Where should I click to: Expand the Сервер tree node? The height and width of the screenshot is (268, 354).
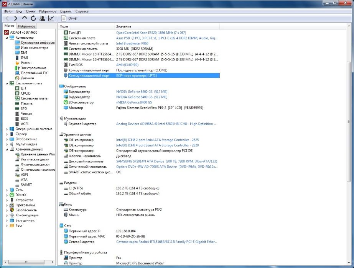[7, 134]
